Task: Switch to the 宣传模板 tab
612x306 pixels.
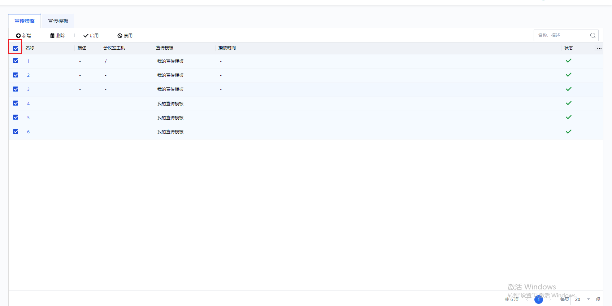Action: (58, 21)
